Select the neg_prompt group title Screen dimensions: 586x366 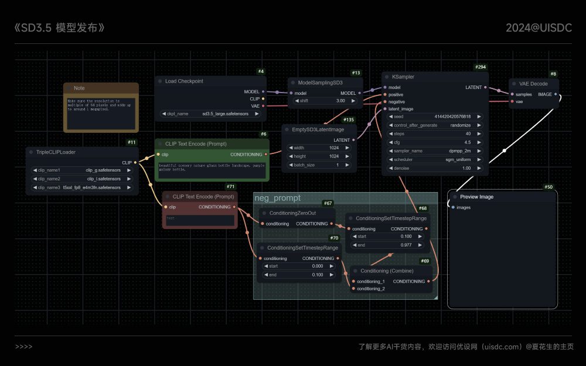tap(277, 198)
